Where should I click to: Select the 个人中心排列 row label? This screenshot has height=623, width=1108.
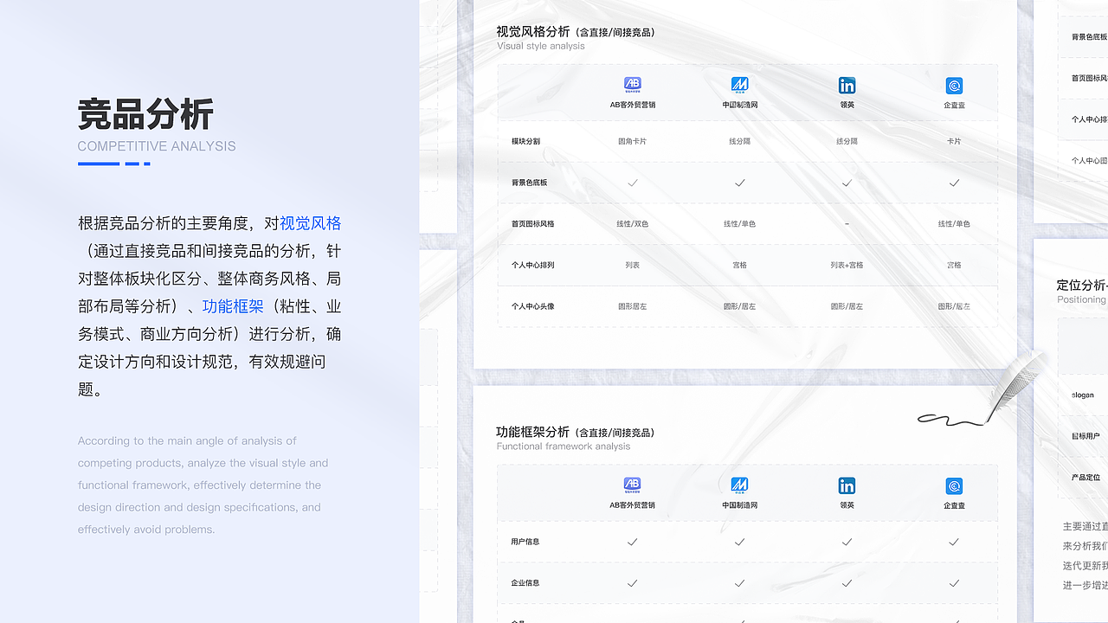click(532, 266)
